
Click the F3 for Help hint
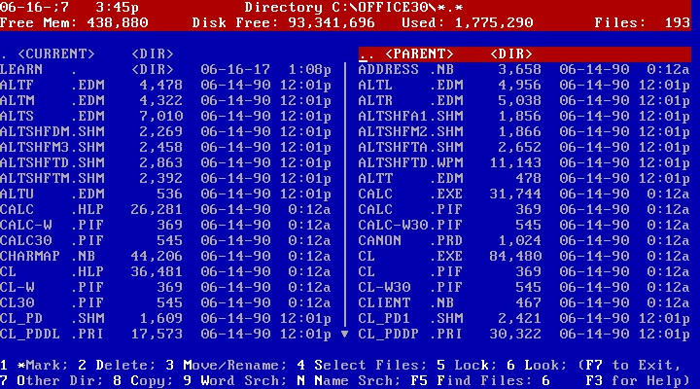[x=638, y=381]
